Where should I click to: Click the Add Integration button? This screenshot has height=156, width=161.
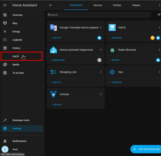tap(146, 149)
